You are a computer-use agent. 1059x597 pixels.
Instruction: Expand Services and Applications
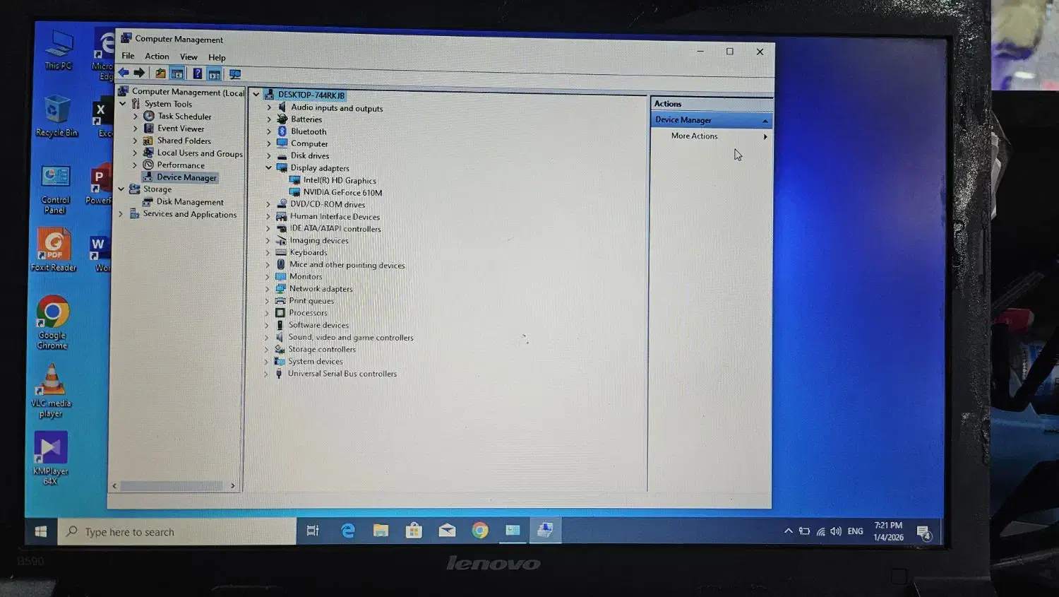pos(121,213)
